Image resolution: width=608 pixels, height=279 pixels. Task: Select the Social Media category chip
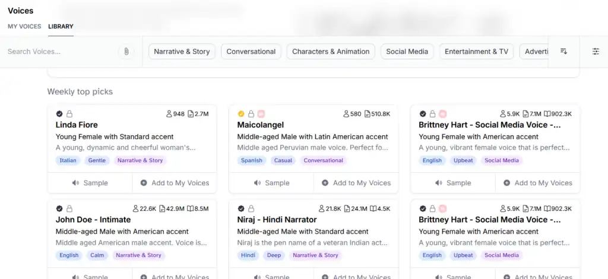click(x=407, y=52)
